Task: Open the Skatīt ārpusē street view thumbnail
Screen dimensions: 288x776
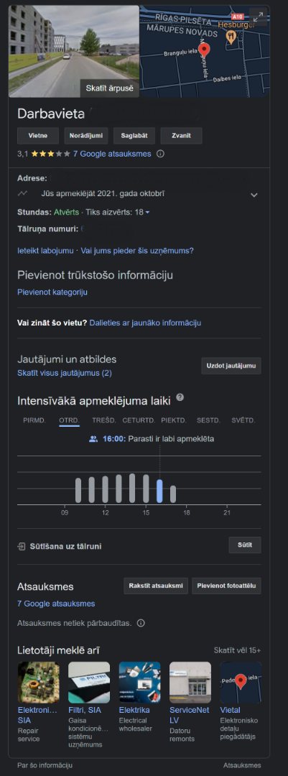Action: pos(74,52)
